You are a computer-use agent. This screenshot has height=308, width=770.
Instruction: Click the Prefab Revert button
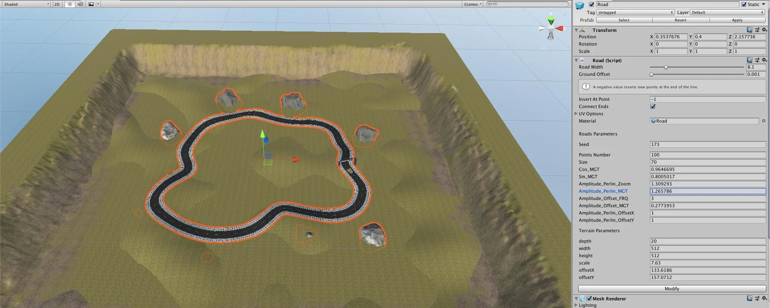click(x=681, y=20)
